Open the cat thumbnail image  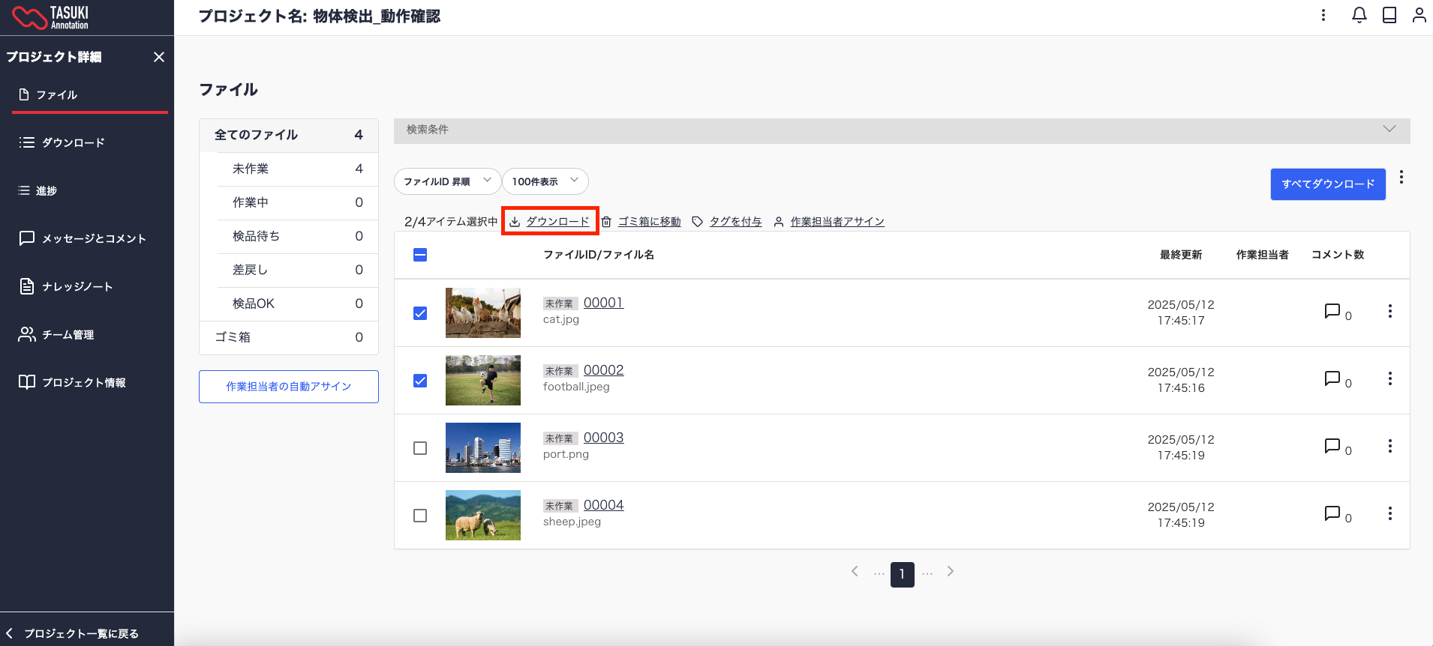click(x=483, y=313)
